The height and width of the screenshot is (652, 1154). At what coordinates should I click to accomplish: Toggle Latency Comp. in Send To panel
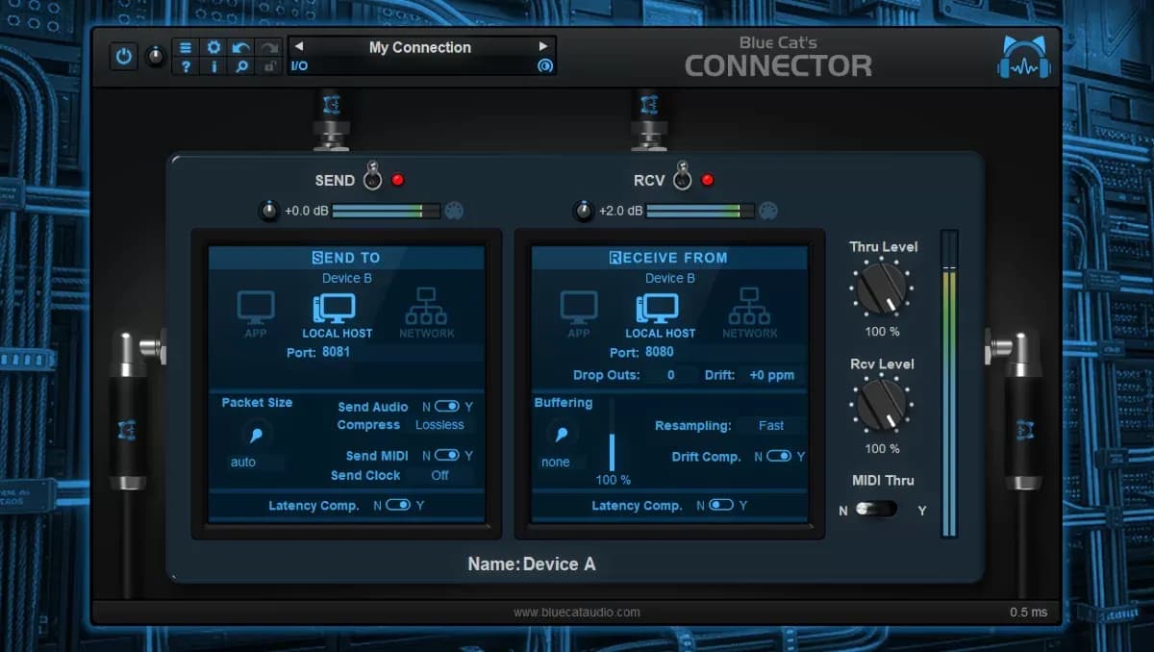(x=398, y=505)
